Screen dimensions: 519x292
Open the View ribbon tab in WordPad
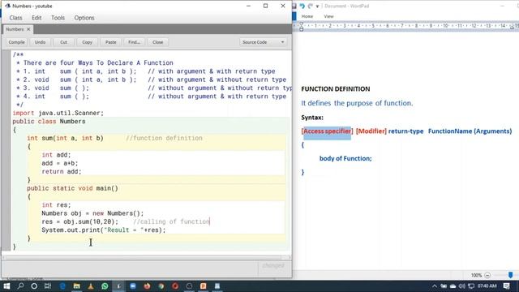point(328,16)
